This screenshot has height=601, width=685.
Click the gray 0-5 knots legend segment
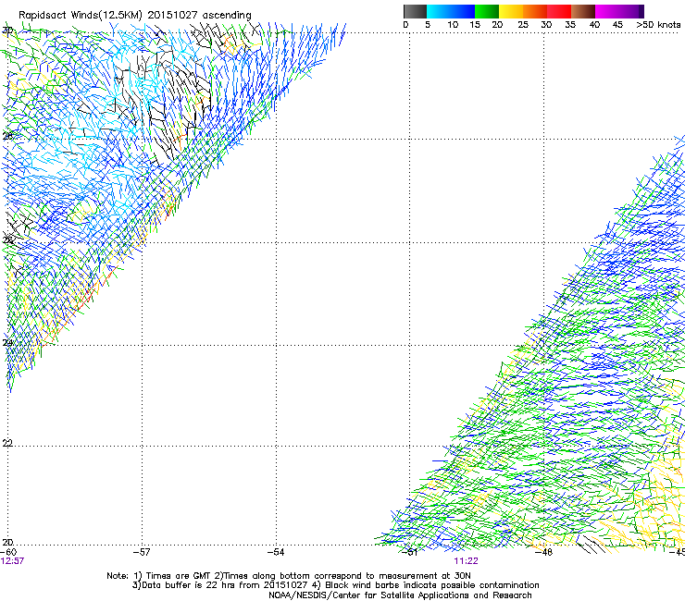pyautogui.click(x=415, y=11)
